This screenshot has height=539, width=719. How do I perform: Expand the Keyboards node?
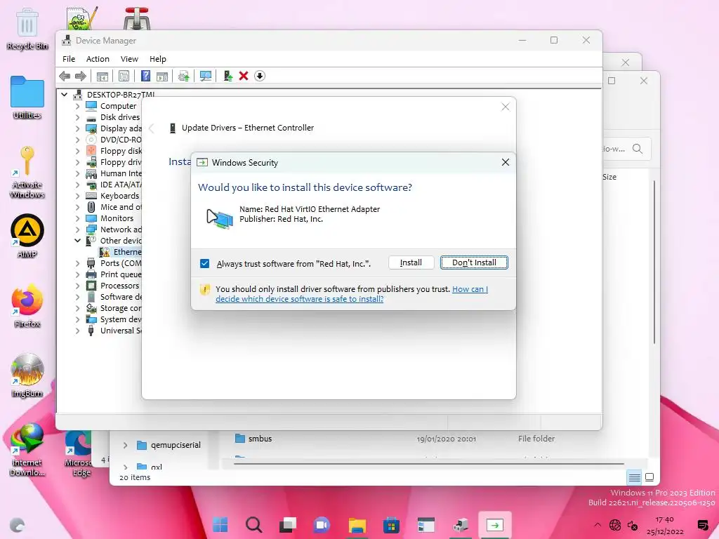[77, 196]
